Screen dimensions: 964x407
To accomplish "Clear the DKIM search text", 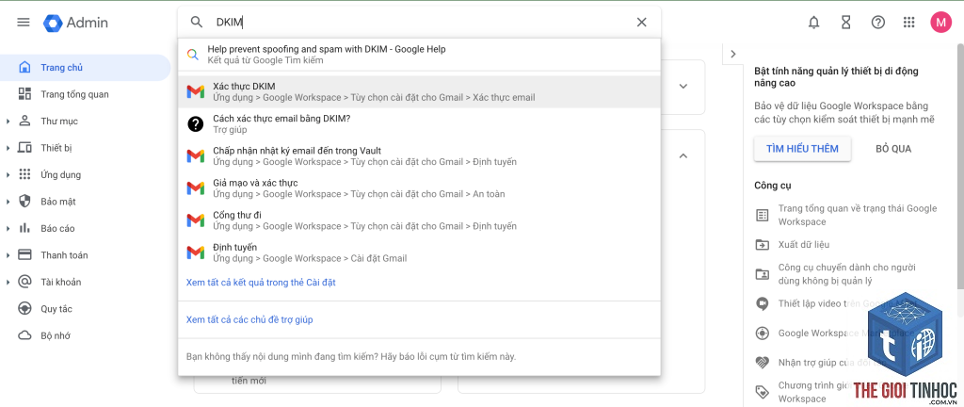I will 641,22.
